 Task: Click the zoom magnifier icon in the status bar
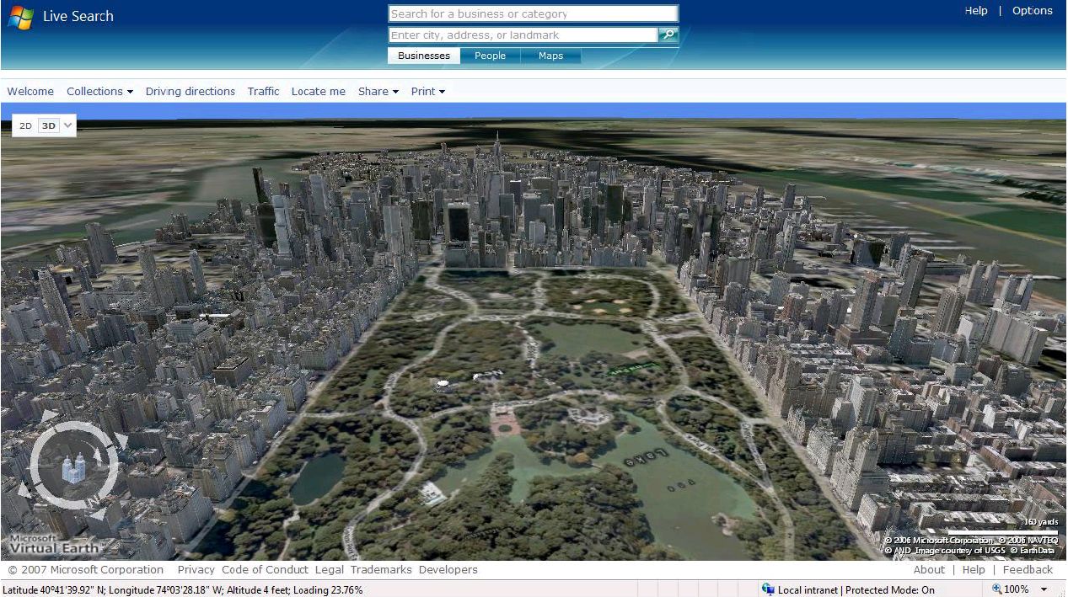pyautogui.click(x=998, y=589)
